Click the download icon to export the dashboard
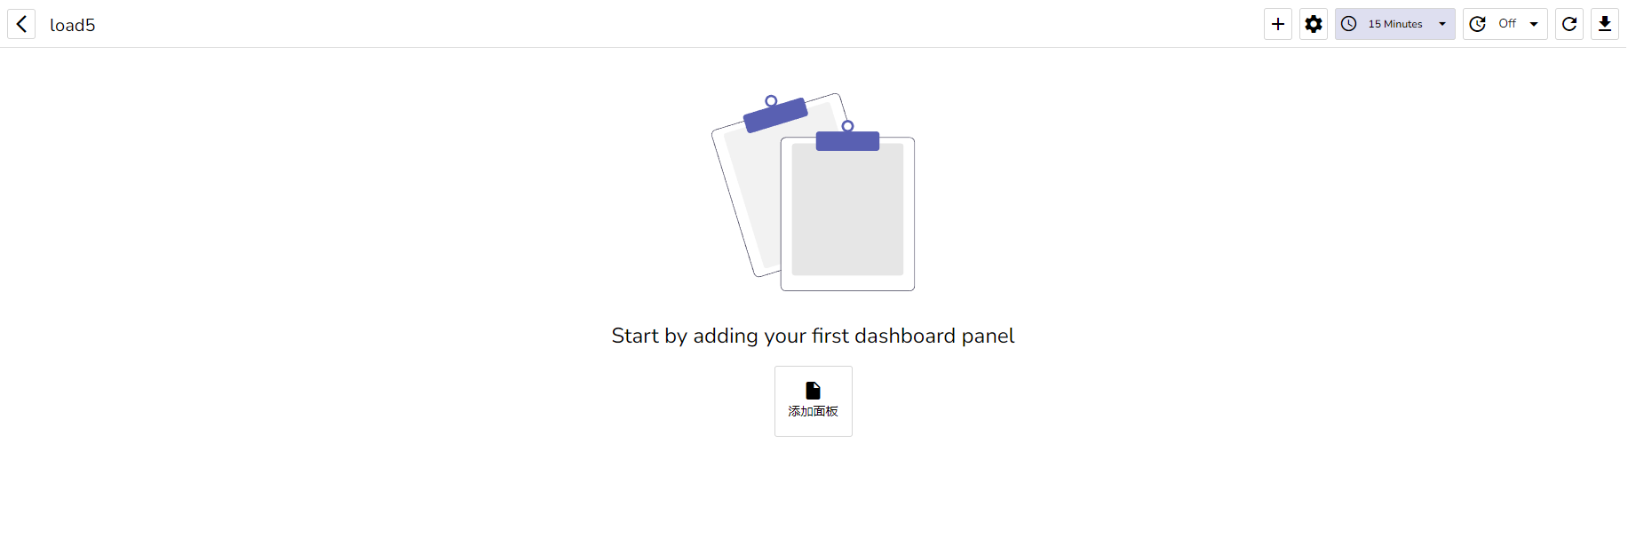Viewport: 1628px width, 554px height. pos(1604,24)
